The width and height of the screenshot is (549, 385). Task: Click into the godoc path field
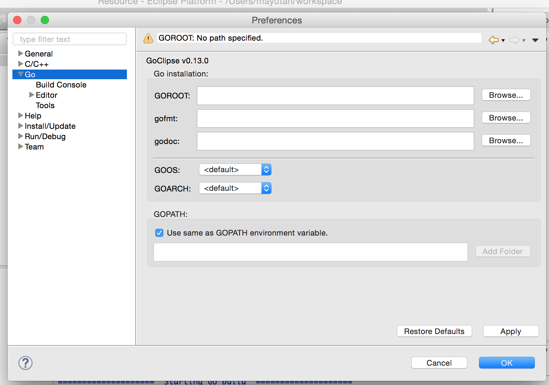pyautogui.click(x=335, y=141)
